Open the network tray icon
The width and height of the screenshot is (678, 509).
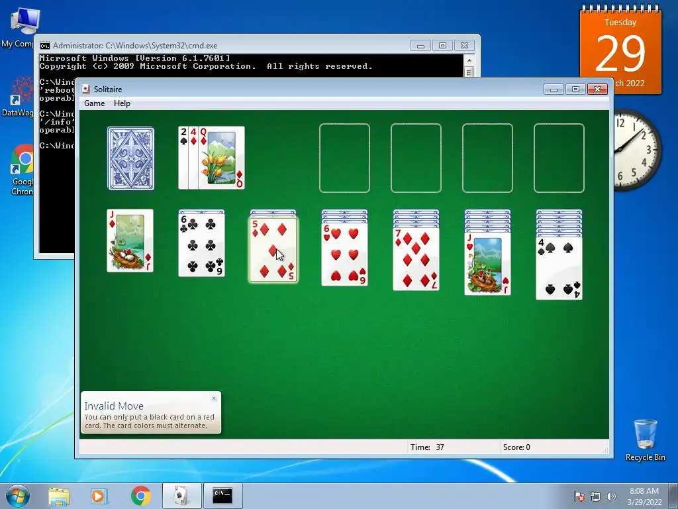pos(595,496)
